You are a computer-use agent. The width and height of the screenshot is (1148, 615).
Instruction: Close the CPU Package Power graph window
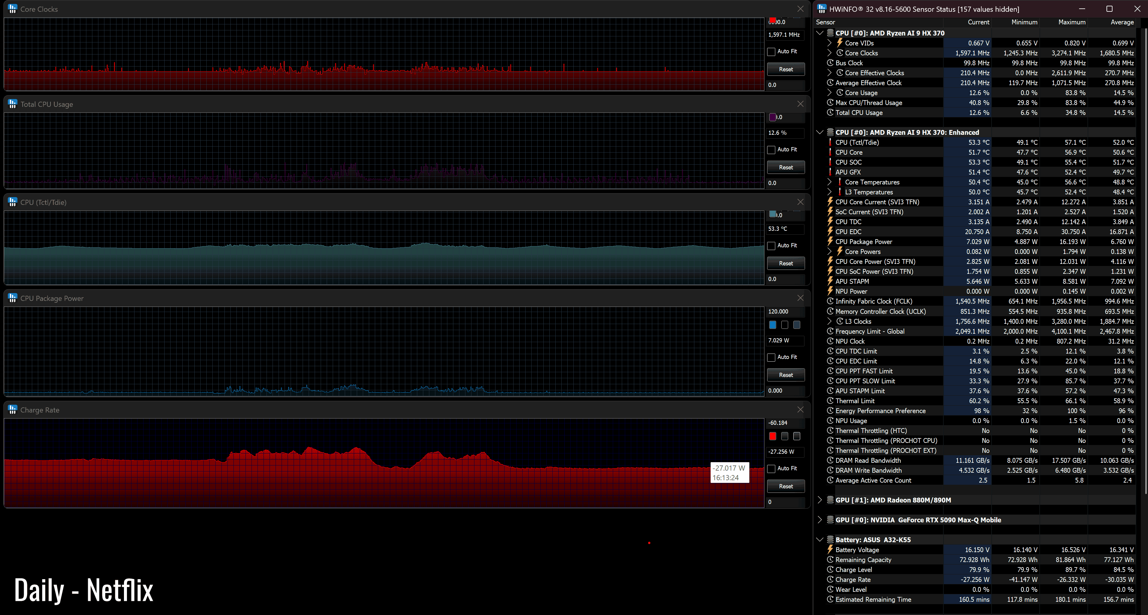click(x=801, y=298)
